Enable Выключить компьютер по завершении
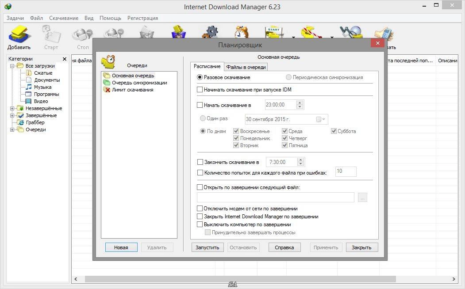Viewport: 465px width, 289px height. click(200, 224)
